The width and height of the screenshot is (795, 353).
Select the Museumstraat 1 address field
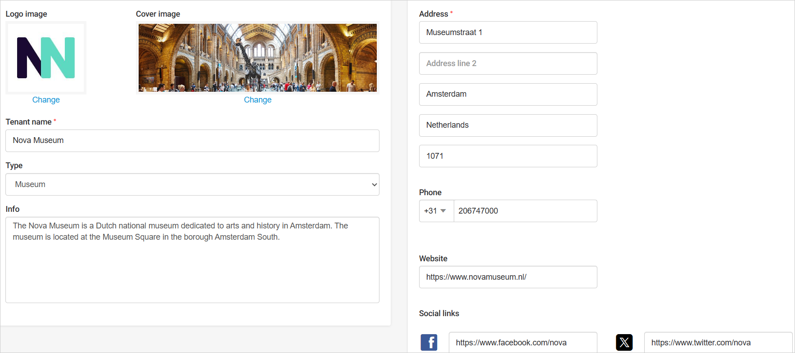(508, 32)
